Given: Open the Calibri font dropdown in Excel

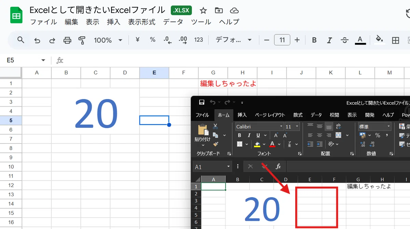Looking at the screenshot, I should pos(281,126).
